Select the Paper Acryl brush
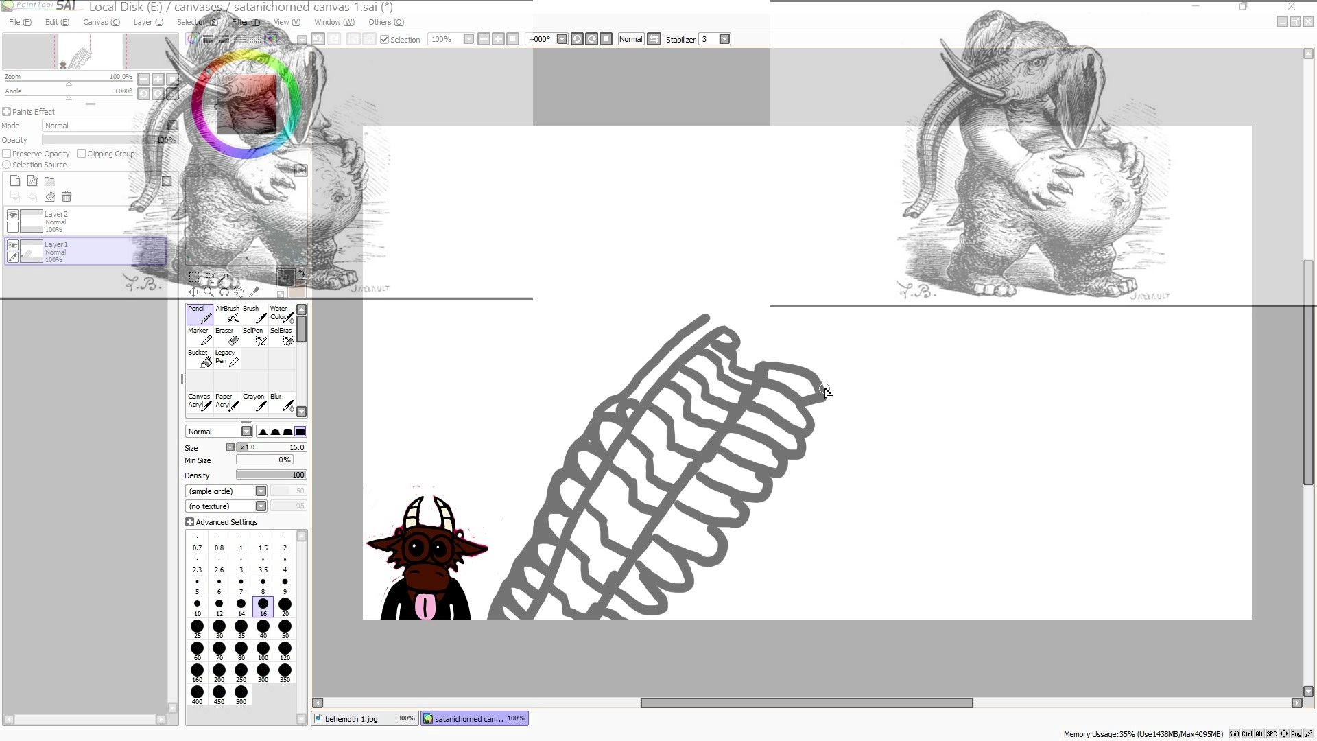Screen dimensions: 1317x741 coord(227,401)
